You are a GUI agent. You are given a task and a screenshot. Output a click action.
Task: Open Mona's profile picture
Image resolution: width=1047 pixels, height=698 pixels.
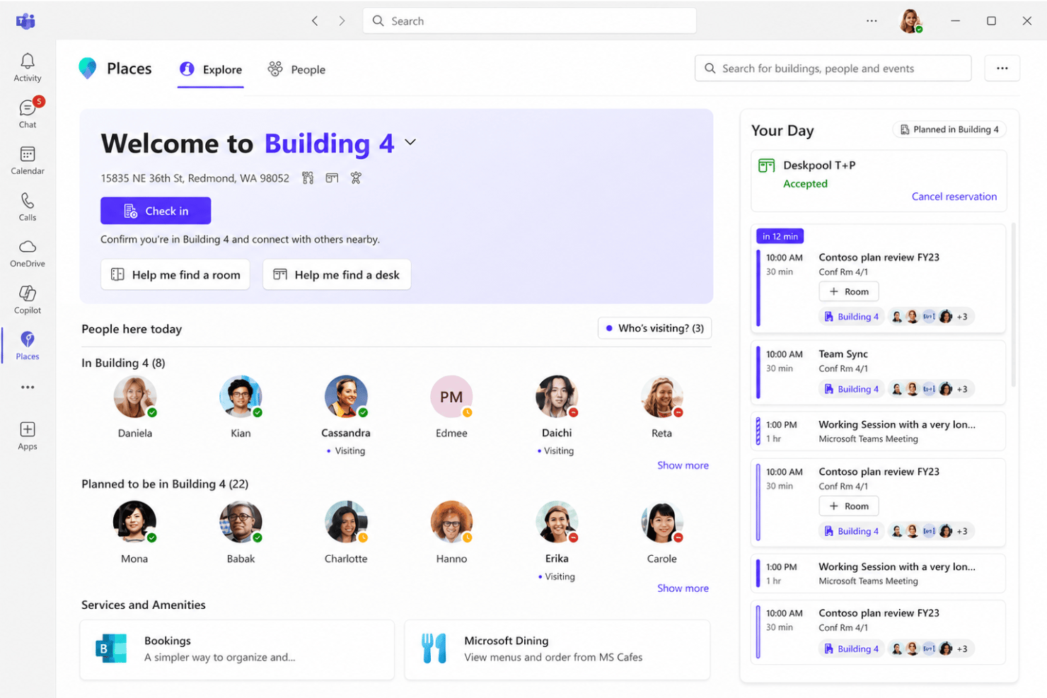point(134,522)
